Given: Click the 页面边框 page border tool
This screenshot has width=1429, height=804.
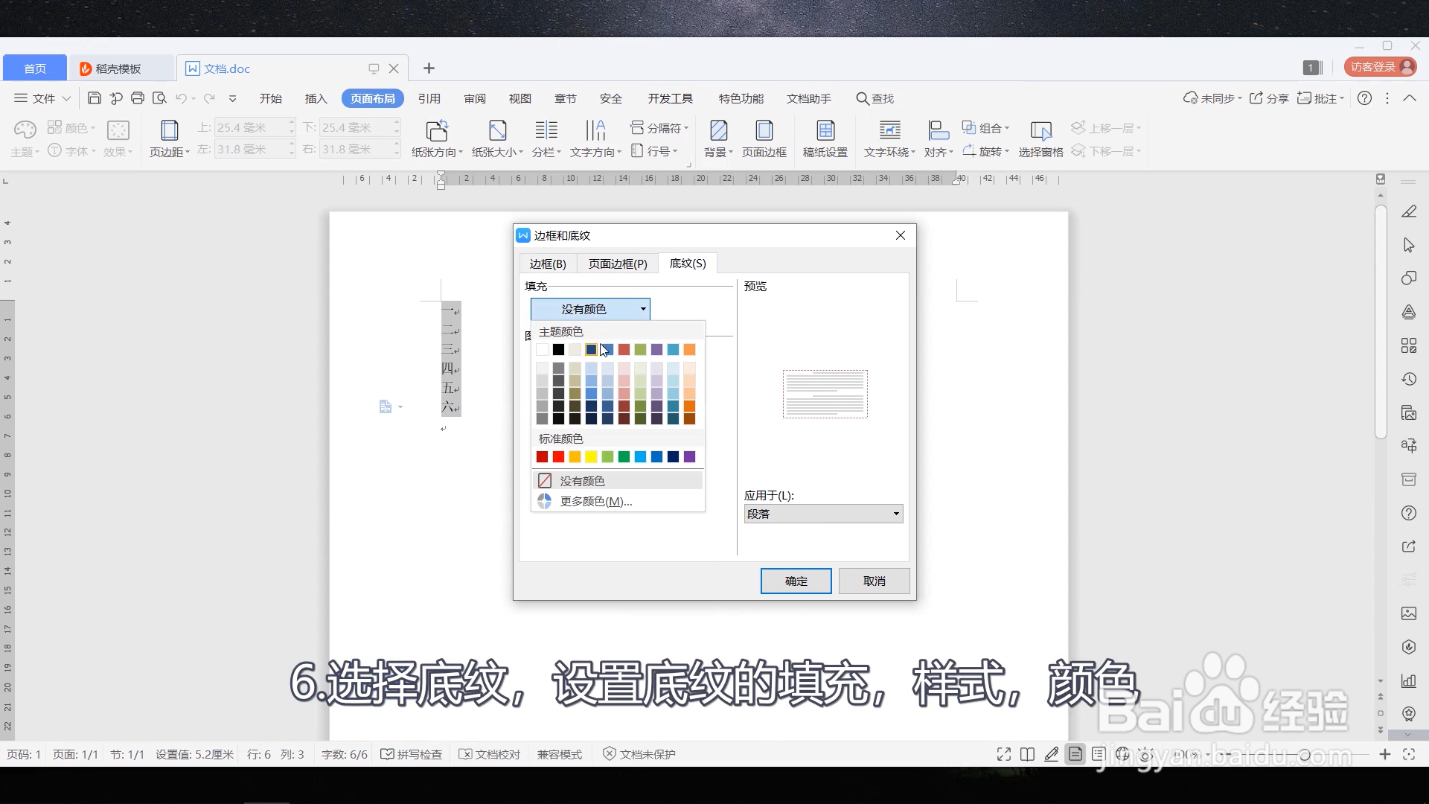Looking at the screenshot, I should 764,138.
